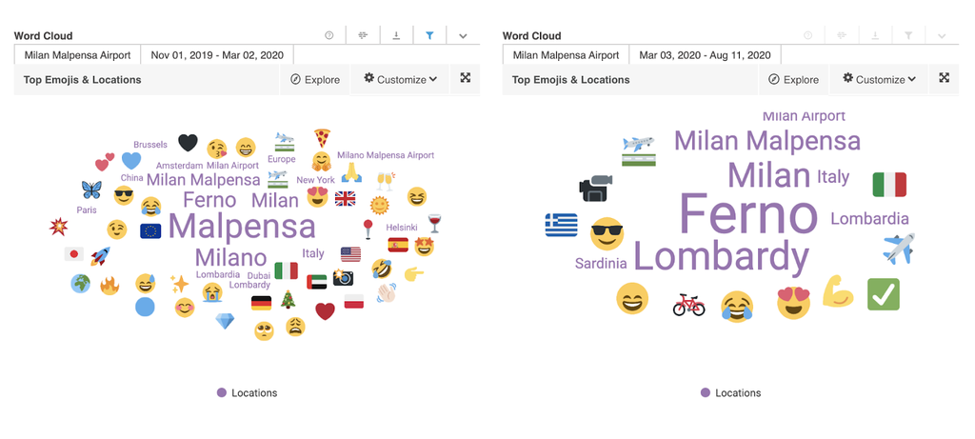Image resolution: width=975 pixels, height=439 pixels.
Task: Toggle Locations legend in left word cloud
Action: click(247, 392)
